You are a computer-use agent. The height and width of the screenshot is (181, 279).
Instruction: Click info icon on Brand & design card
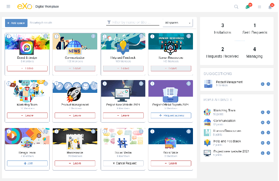pos(9,36)
